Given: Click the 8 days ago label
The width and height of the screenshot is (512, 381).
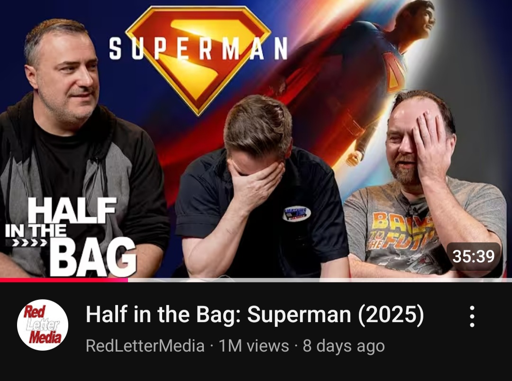Looking at the screenshot, I should pyautogui.click(x=344, y=346).
